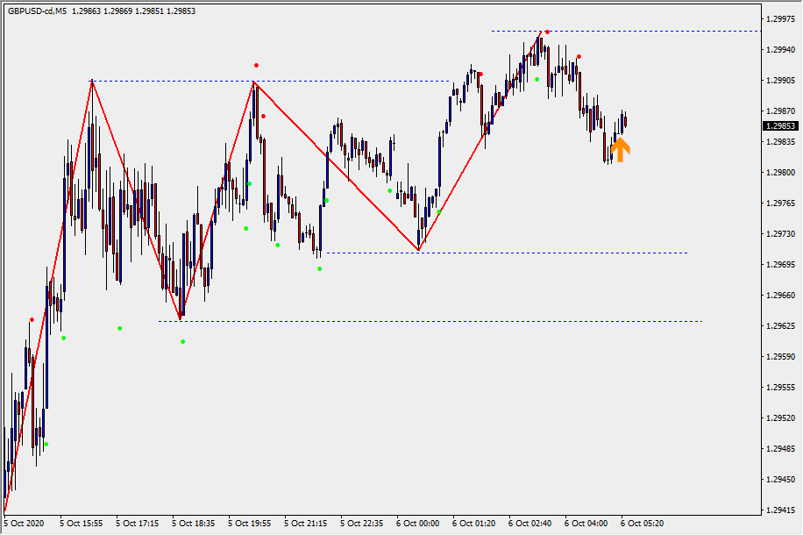This screenshot has height=535, width=803.
Task: Select the blue dashed line at 1.2990 level
Action: click(351, 81)
